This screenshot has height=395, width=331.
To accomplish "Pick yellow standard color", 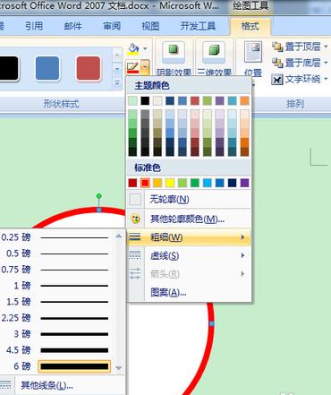I will click(170, 183).
